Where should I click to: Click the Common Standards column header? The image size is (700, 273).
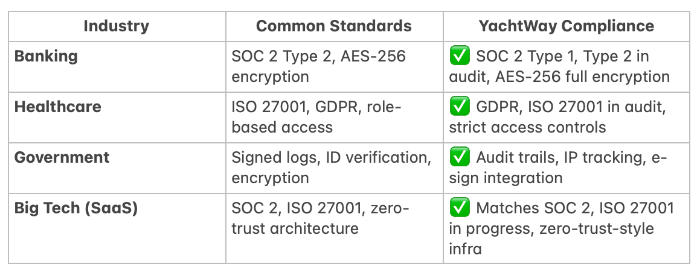tap(333, 26)
